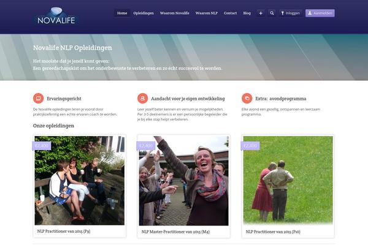
Task: Open Waarom Novalife page
Action: (x=175, y=13)
